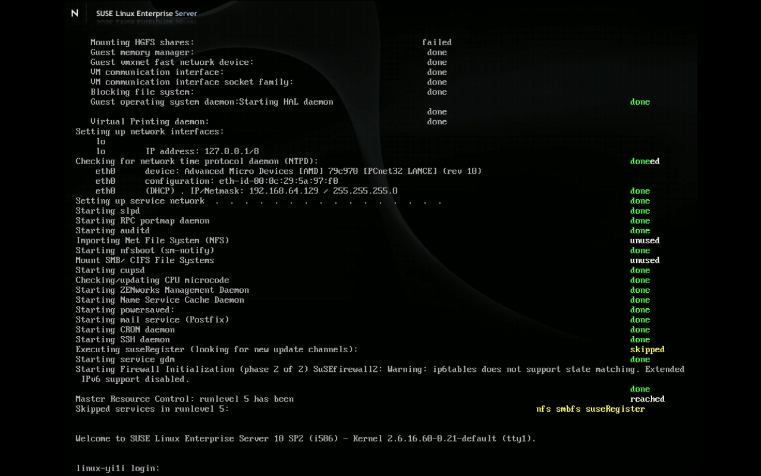The width and height of the screenshot is (761, 476).
Task: Click 'Importing Net File System (NFS)' text
Action: tap(152, 240)
